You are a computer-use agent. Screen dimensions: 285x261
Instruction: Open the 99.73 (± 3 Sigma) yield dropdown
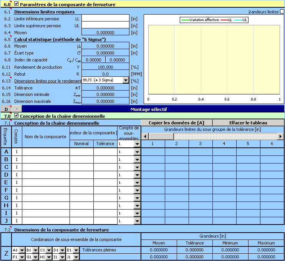(x=126, y=80)
